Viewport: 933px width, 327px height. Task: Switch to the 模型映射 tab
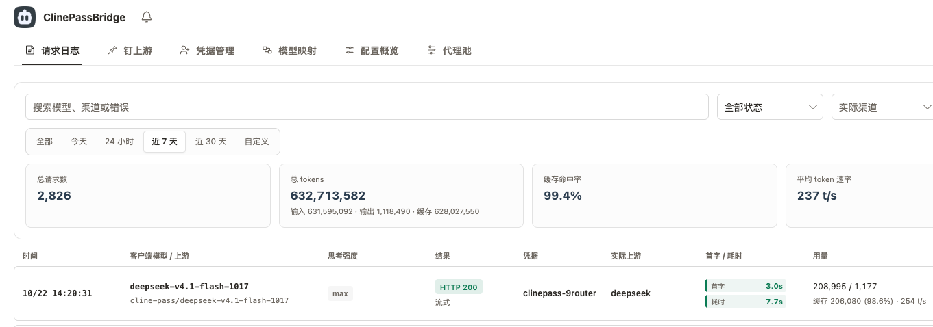289,51
